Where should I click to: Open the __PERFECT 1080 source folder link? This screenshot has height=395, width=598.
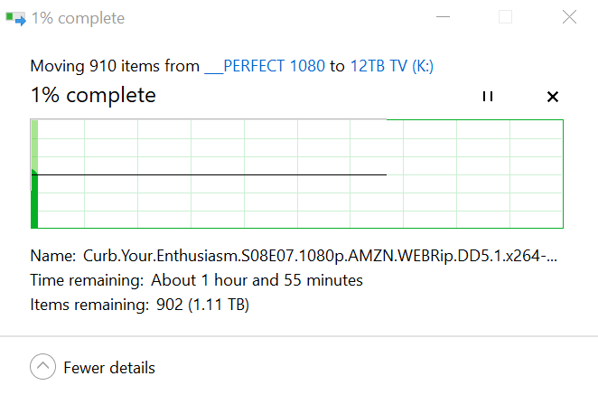point(265,66)
